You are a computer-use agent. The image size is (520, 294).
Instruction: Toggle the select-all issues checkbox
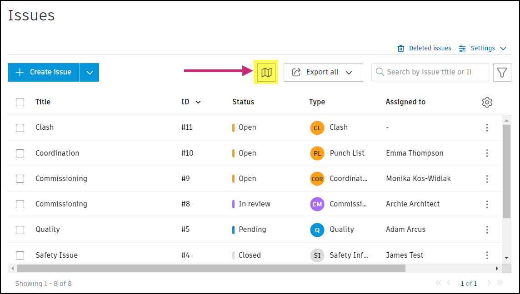coord(20,102)
